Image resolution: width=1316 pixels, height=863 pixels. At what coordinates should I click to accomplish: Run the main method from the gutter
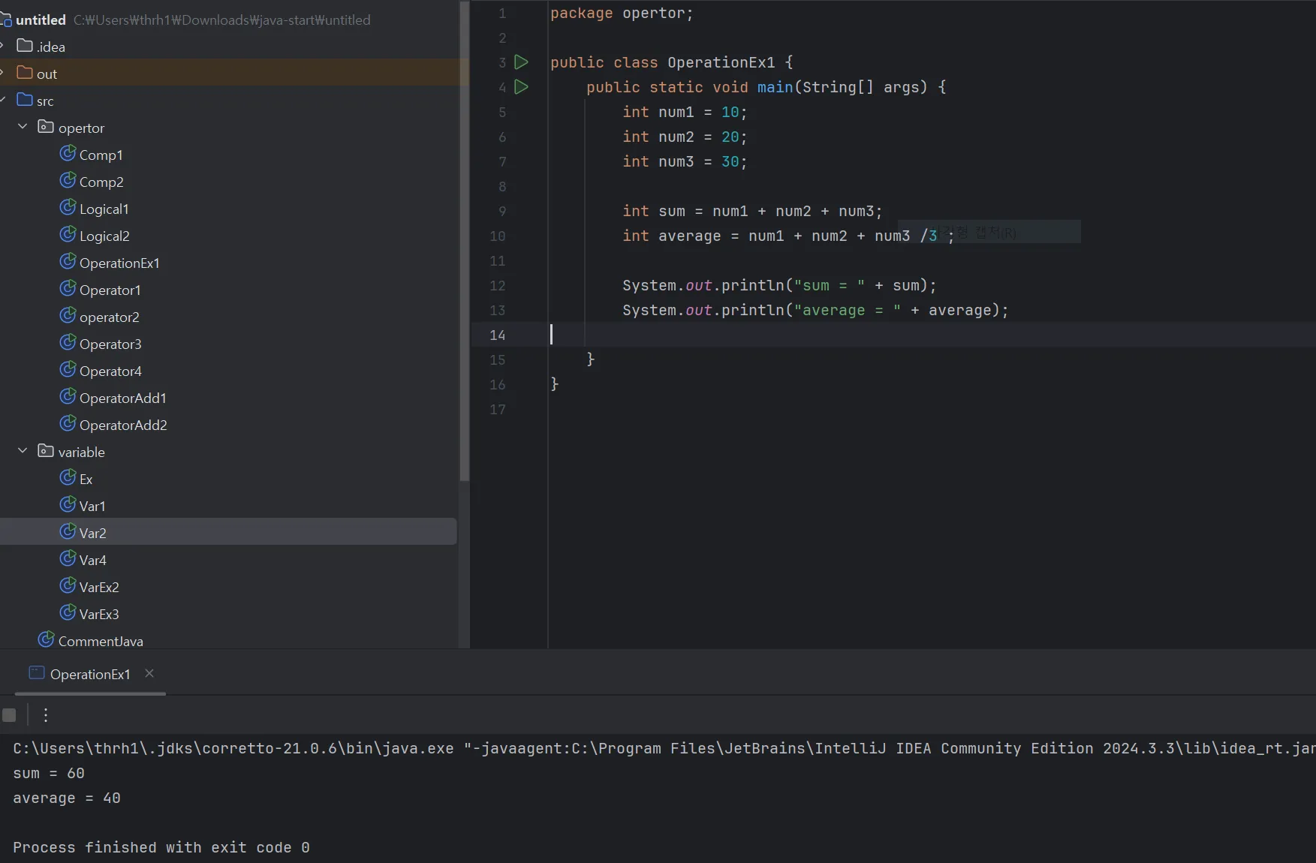point(521,87)
